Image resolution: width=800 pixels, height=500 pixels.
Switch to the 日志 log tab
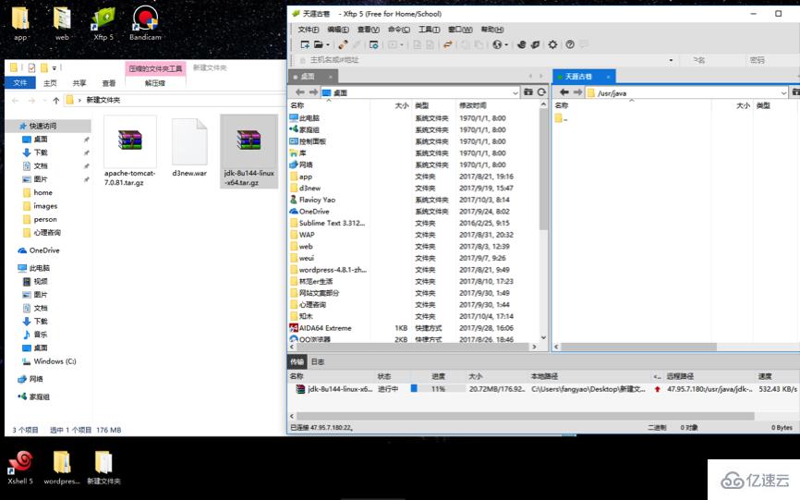click(318, 361)
